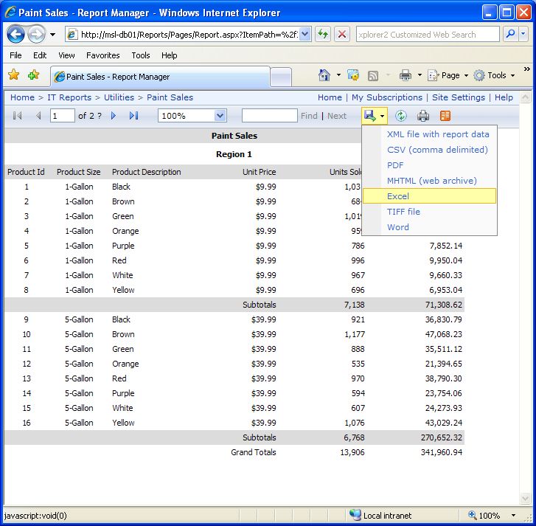Click the IE Home toolbar icon
Screen dimensions: 536x526
tap(324, 75)
